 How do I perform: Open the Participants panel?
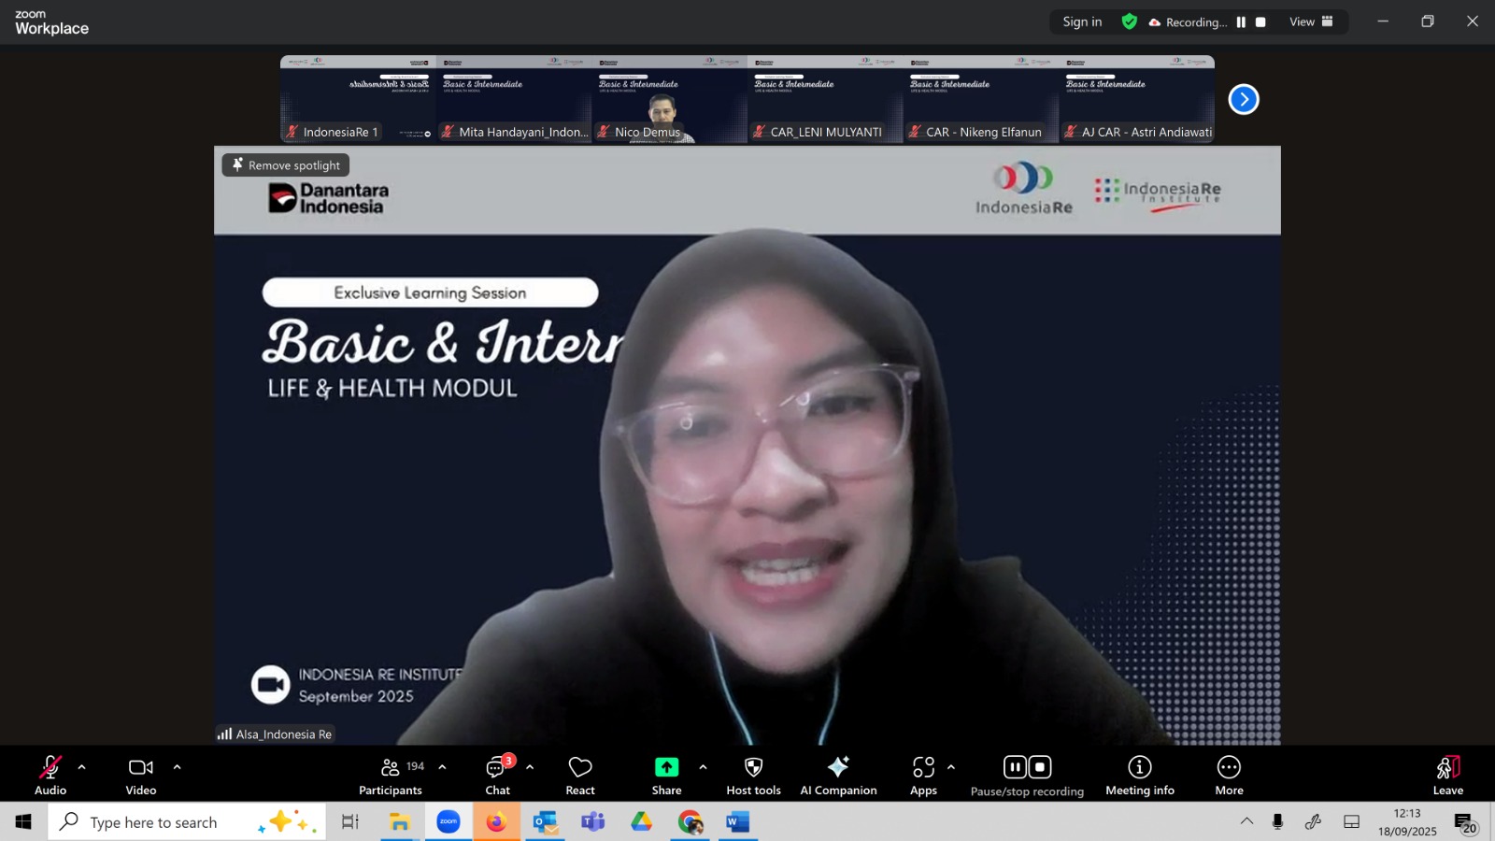tap(391, 776)
